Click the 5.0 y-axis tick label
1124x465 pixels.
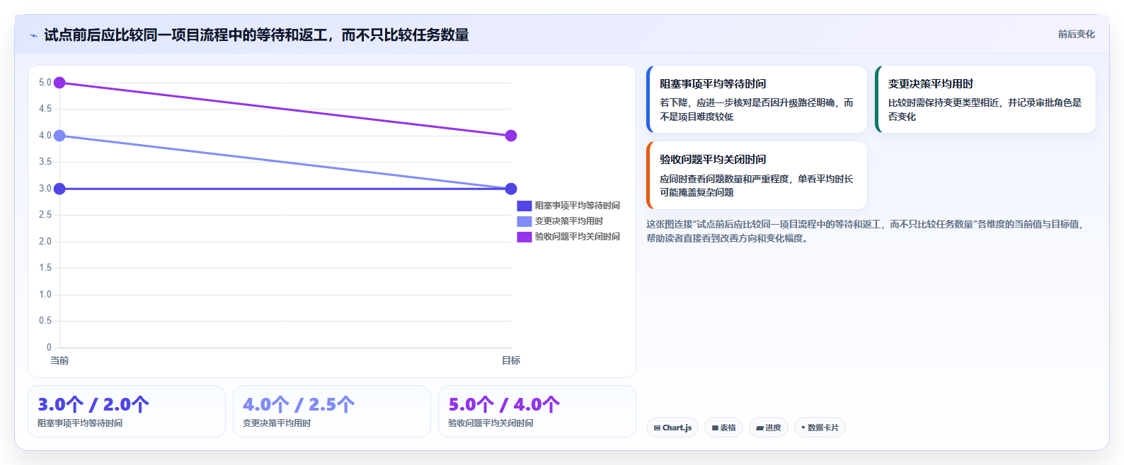45,83
